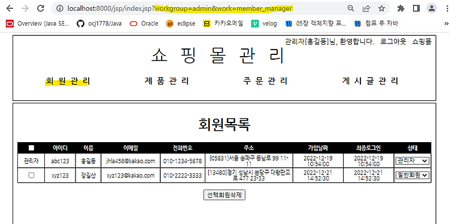Click the 아이디 column header
This screenshot has width=449, height=224.
pos(60,148)
